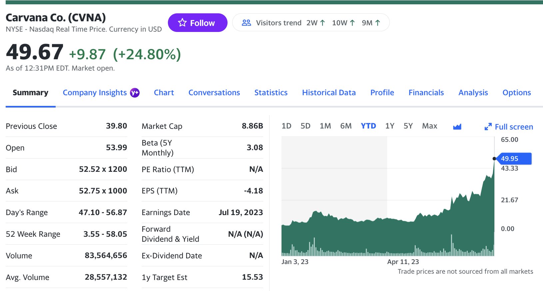Click the Jan 3, 23 chart axis date
This screenshot has width=543, height=291.
click(295, 262)
